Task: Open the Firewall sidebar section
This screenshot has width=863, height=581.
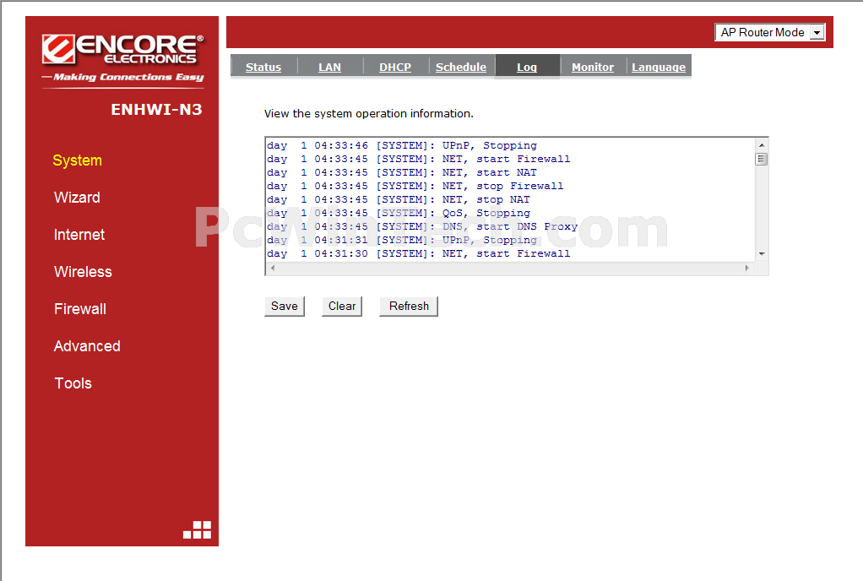Action: pos(80,309)
